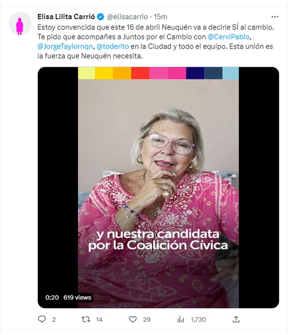Click the 0:20 video duration label
This screenshot has width=291, height=335.
coord(52,297)
